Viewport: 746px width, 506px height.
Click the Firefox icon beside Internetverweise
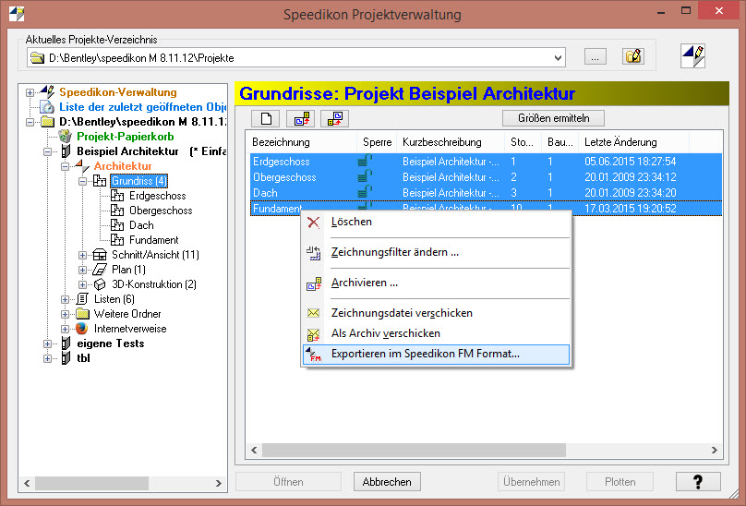pos(82,329)
